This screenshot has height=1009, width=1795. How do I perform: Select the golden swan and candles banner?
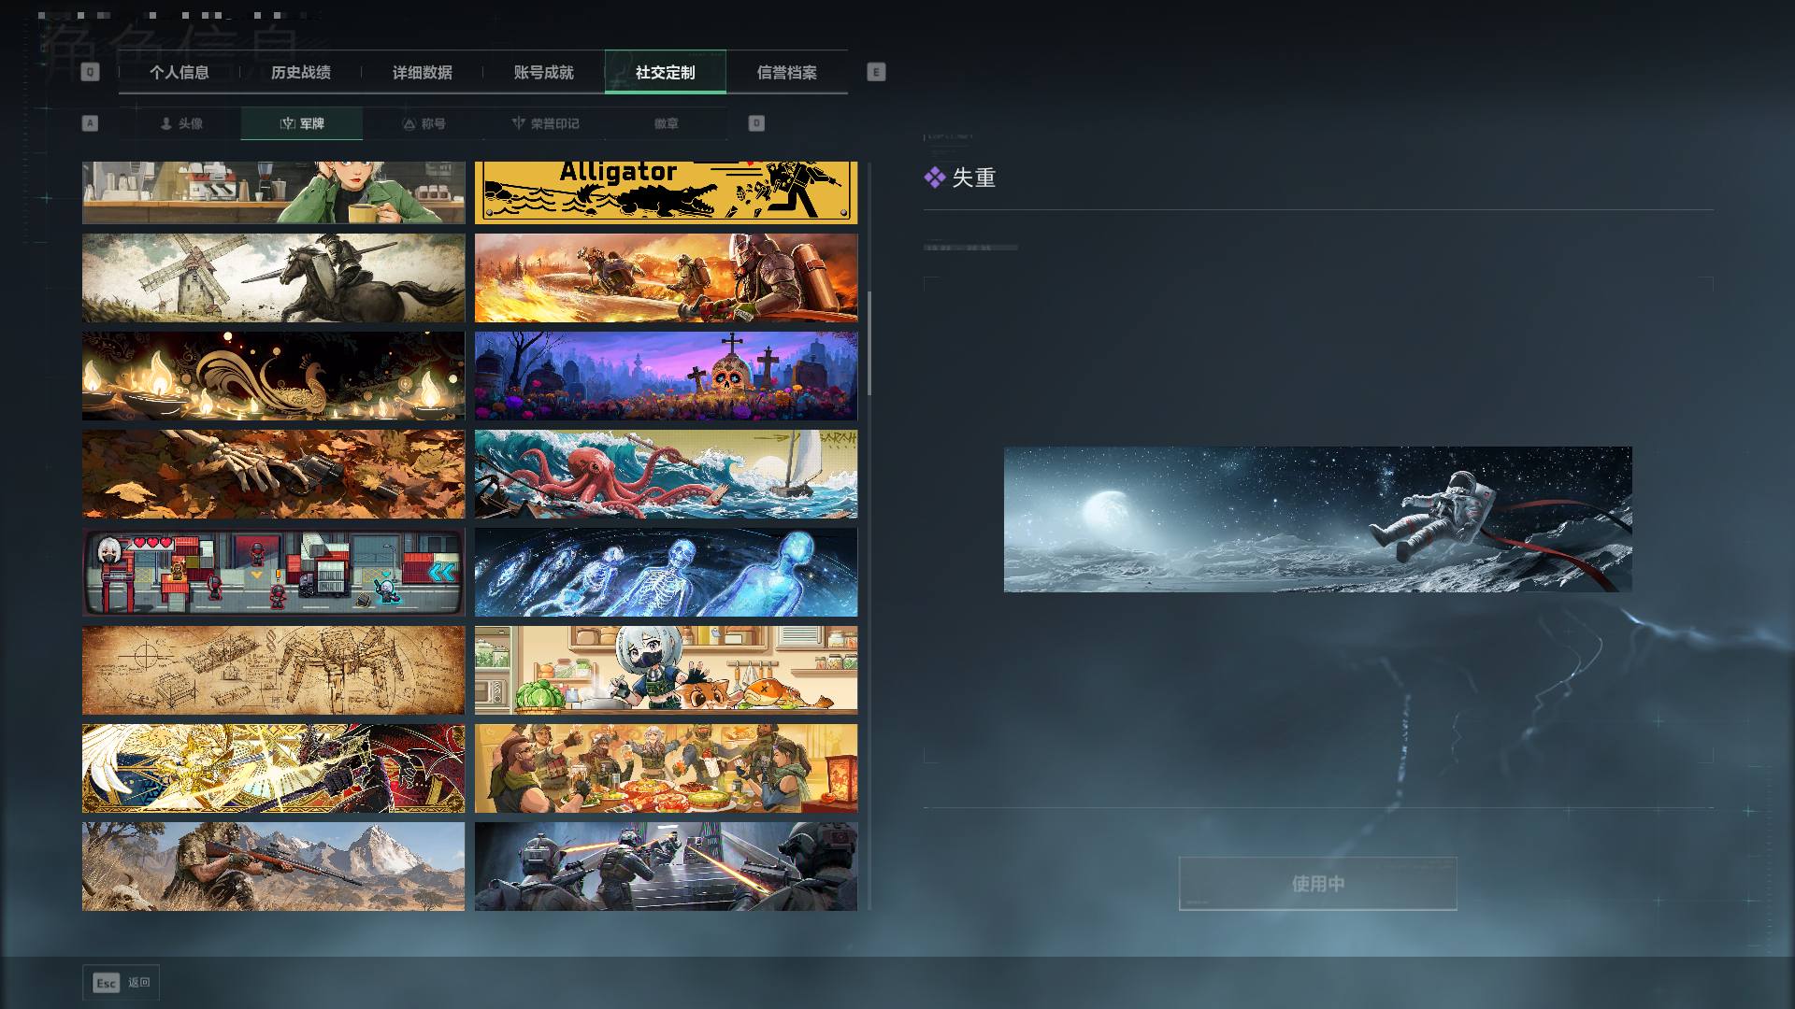click(273, 376)
